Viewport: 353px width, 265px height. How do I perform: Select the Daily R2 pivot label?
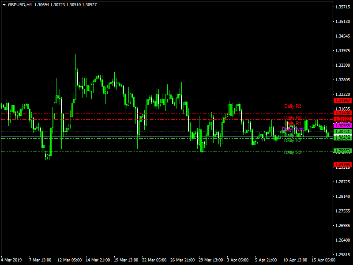(293, 118)
